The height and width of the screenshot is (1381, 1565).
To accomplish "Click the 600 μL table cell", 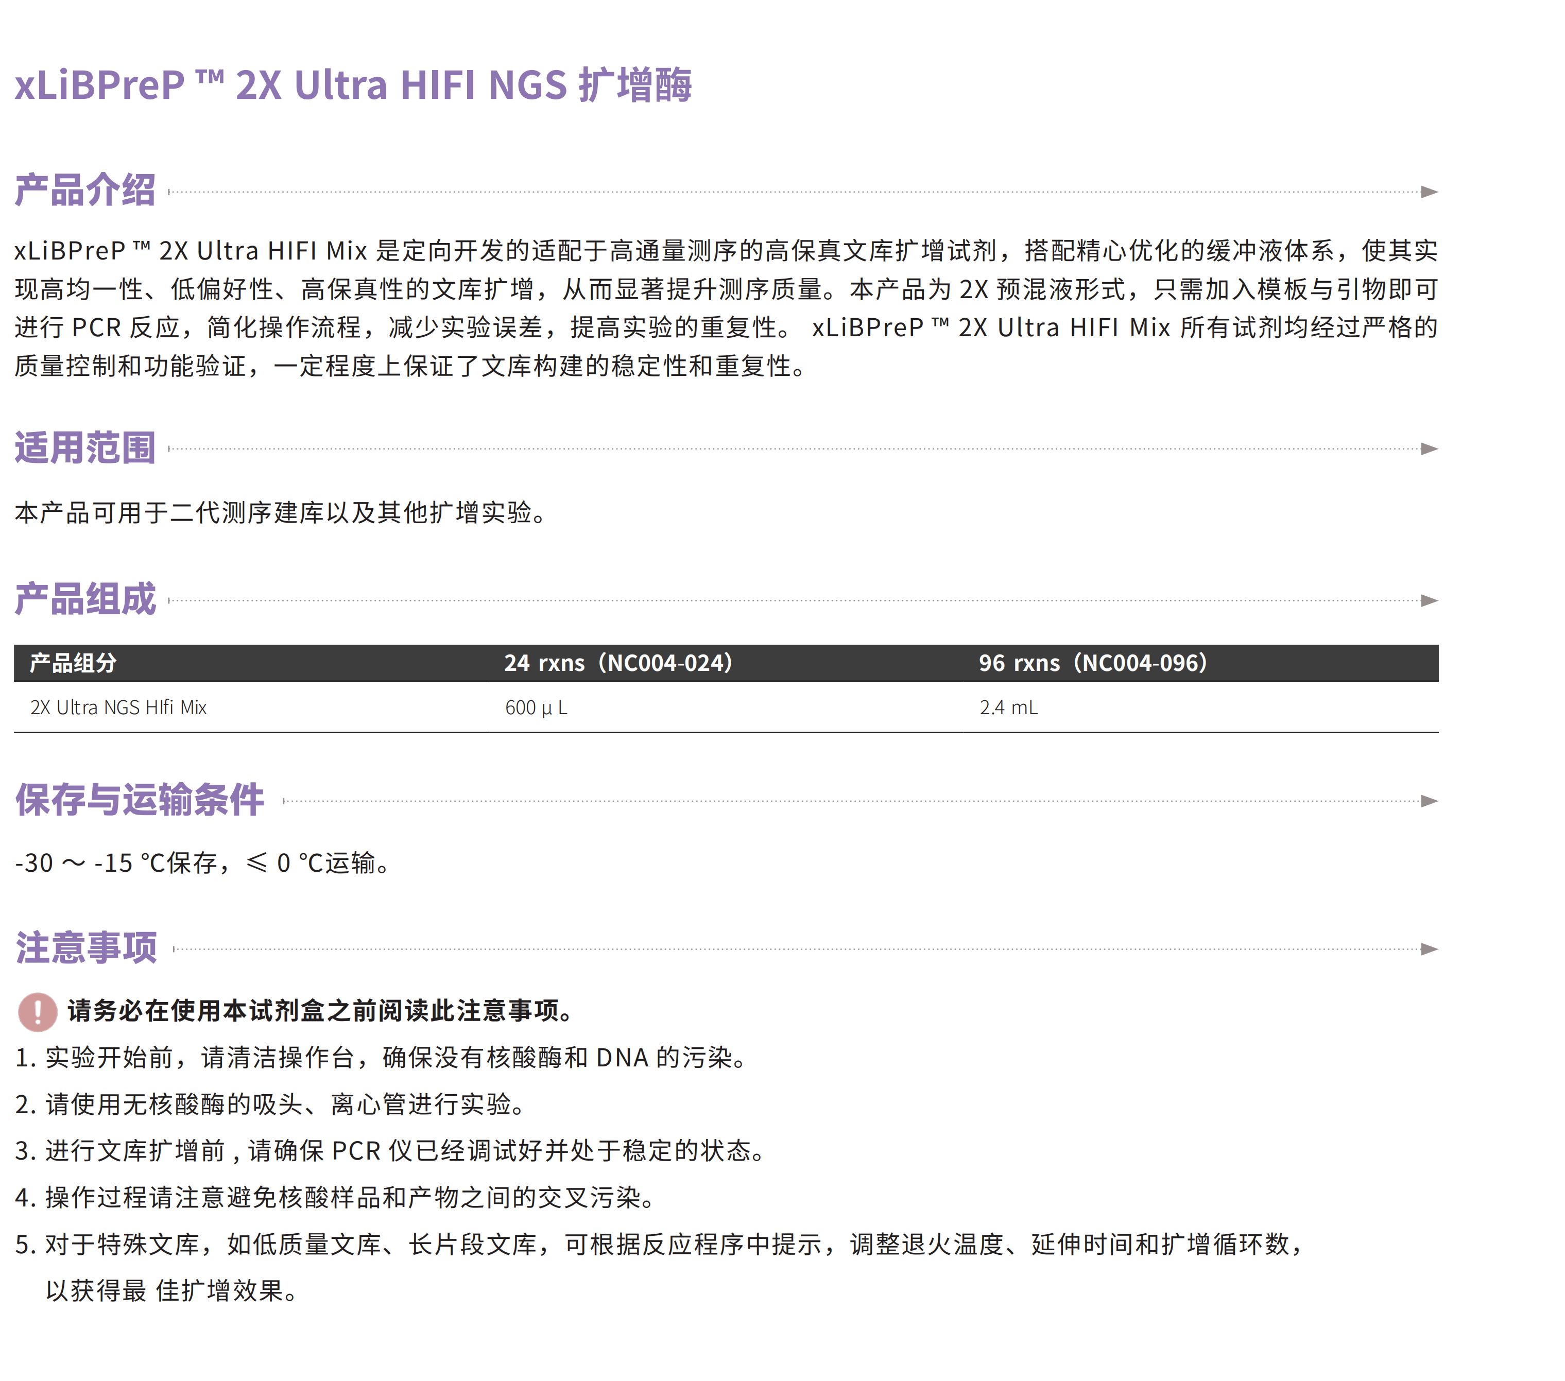I will click(536, 707).
